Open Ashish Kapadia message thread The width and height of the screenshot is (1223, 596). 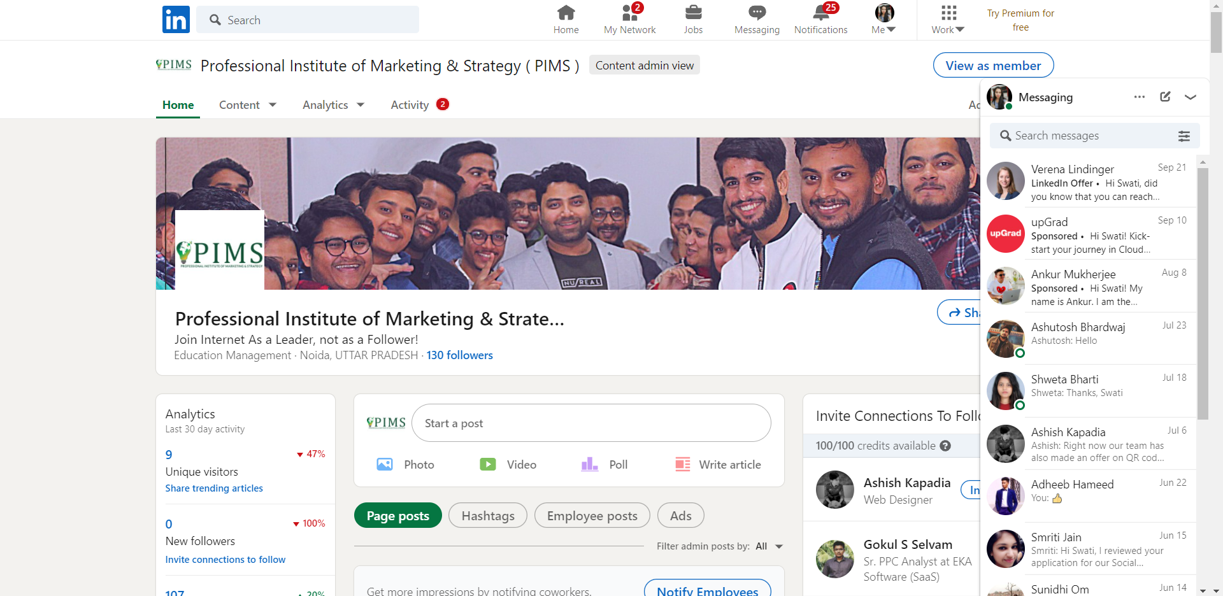pos(1088,444)
